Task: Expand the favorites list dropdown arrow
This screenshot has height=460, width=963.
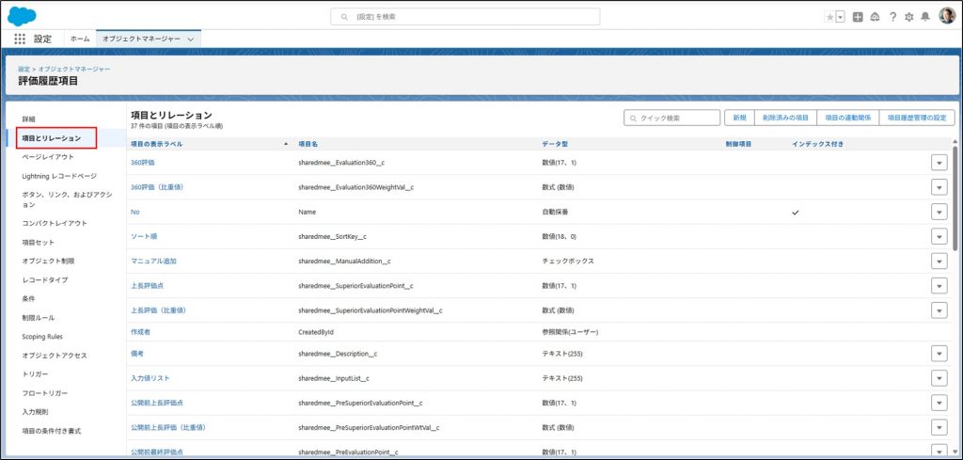Action: pos(840,17)
